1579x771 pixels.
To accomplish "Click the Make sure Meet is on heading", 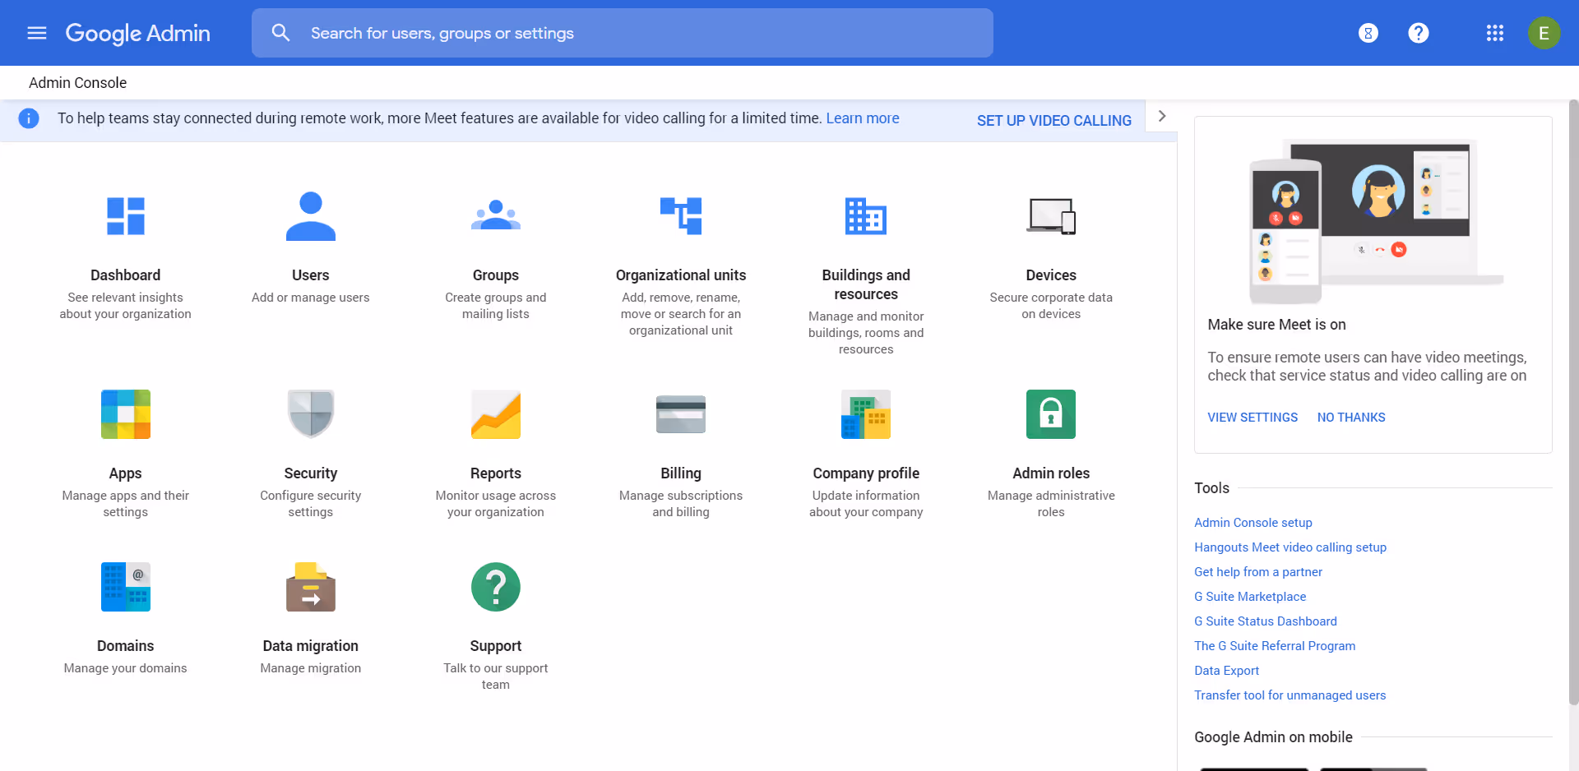I will click(x=1276, y=325).
